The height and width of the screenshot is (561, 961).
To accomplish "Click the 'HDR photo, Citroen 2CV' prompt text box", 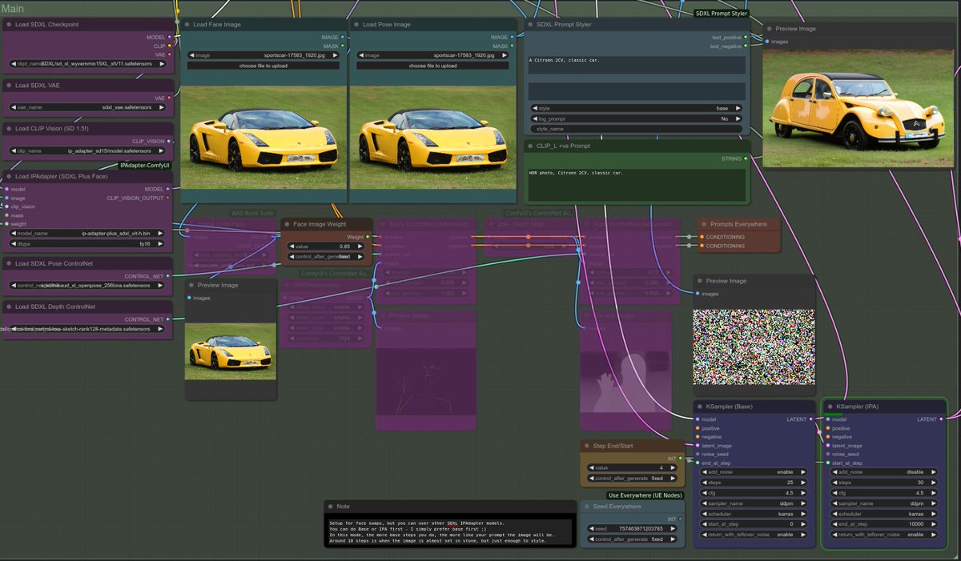I will [636, 185].
